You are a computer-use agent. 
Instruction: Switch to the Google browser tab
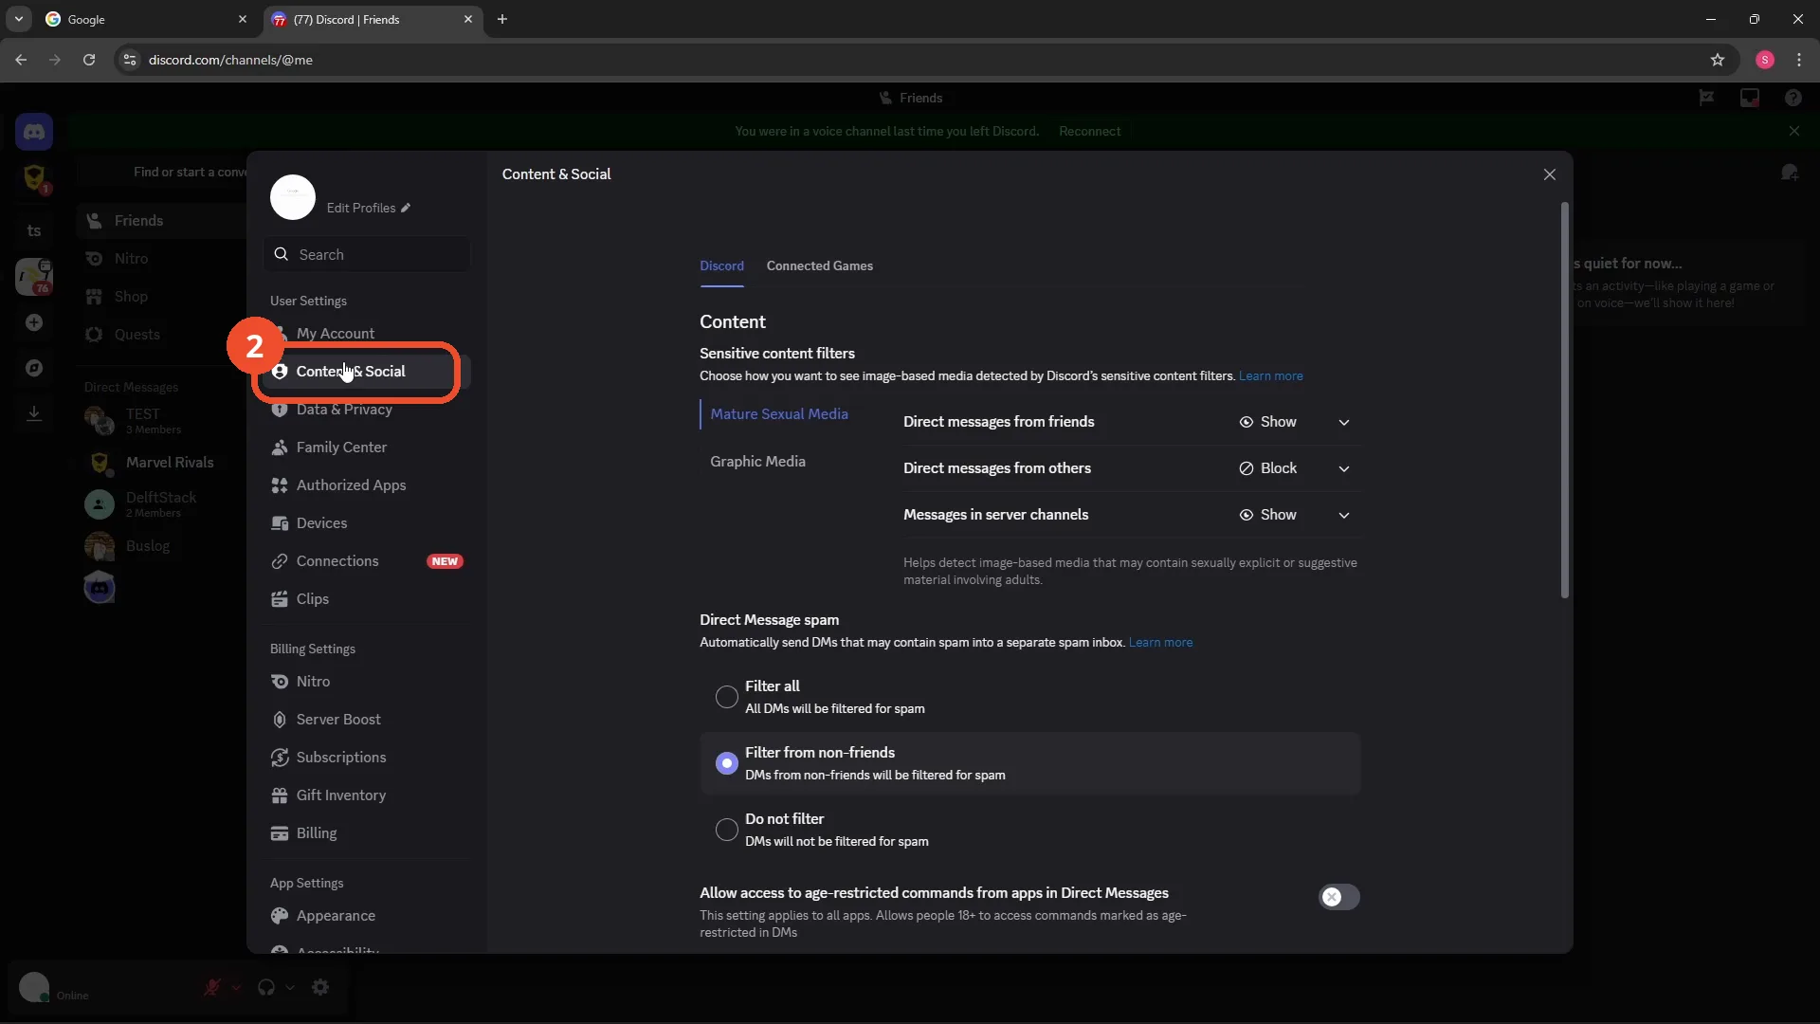click(145, 19)
